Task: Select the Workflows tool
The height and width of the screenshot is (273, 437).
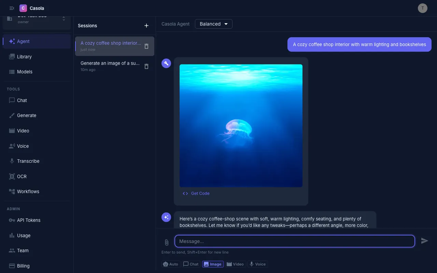Action: click(x=28, y=191)
